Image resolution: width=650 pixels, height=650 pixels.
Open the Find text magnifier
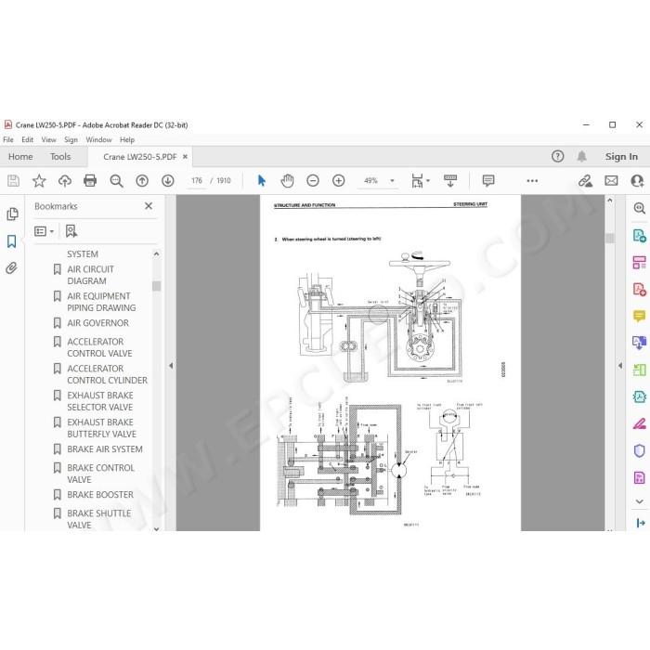pyautogui.click(x=116, y=181)
